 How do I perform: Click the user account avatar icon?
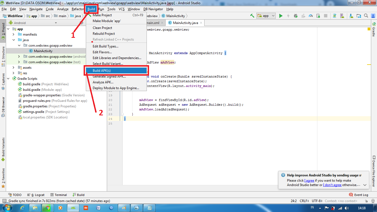tap(373, 16)
